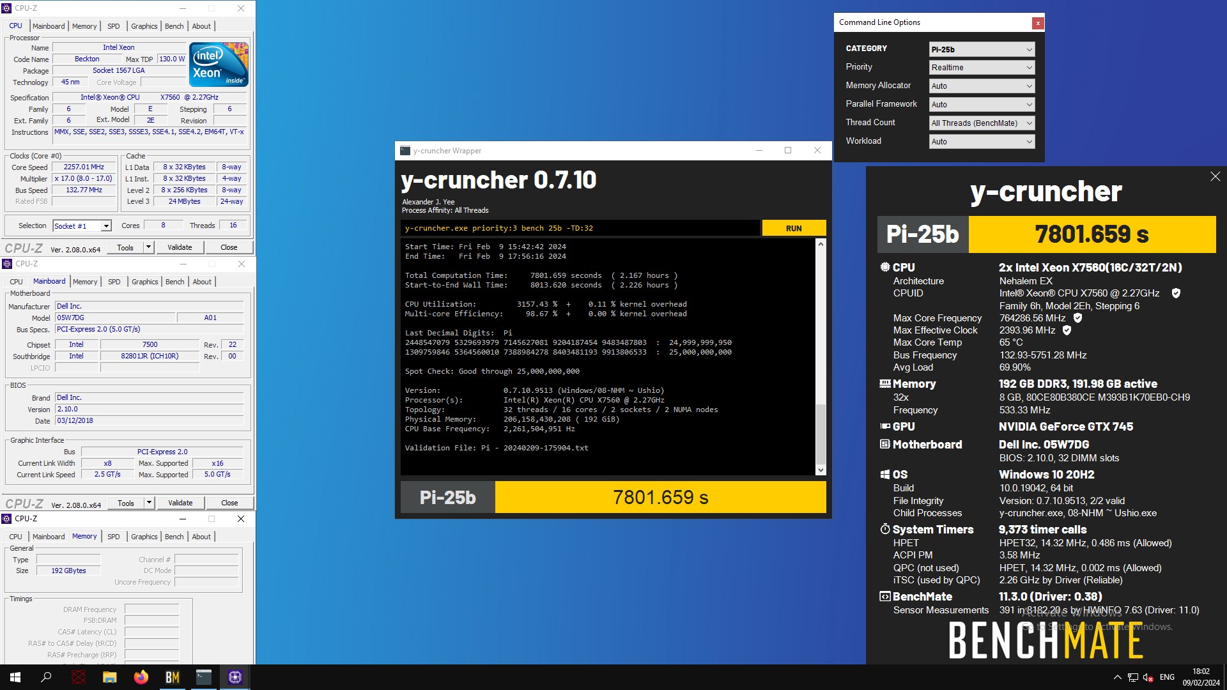1227x690 pixels.
Task: Switch to CPU-Z taskbar icon
Action: [235, 677]
